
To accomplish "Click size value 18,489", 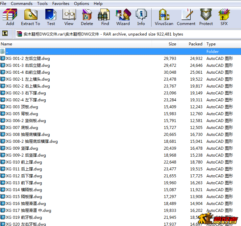I will pos(170,203).
